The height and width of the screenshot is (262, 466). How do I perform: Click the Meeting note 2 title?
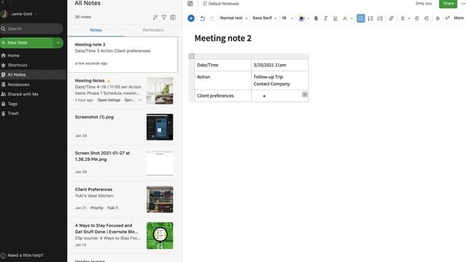pyautogui.click(x=223, y=39)
